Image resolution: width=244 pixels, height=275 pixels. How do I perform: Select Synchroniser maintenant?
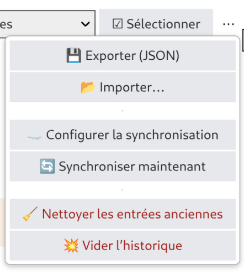[x=123, y=167]
